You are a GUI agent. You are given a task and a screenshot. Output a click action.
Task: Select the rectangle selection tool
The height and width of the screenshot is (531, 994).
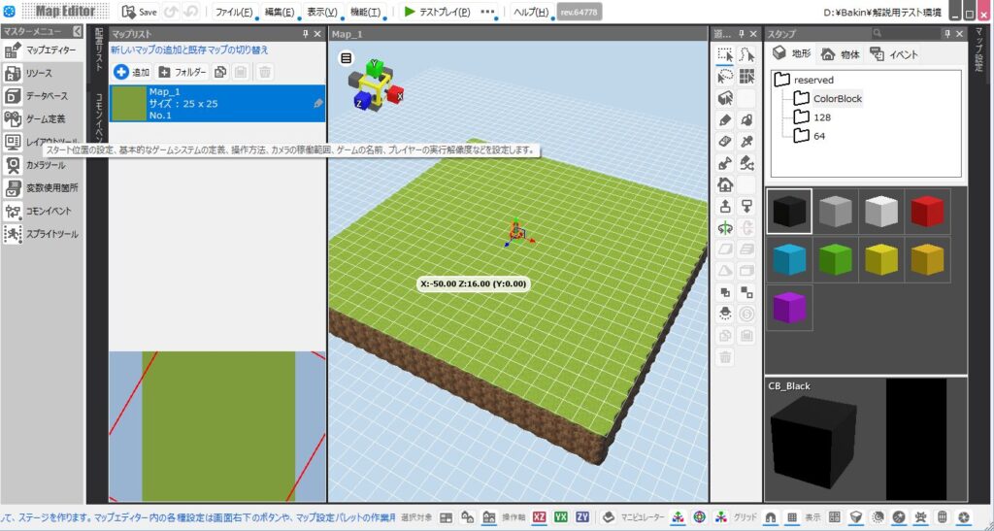click(x=724, y=55)
